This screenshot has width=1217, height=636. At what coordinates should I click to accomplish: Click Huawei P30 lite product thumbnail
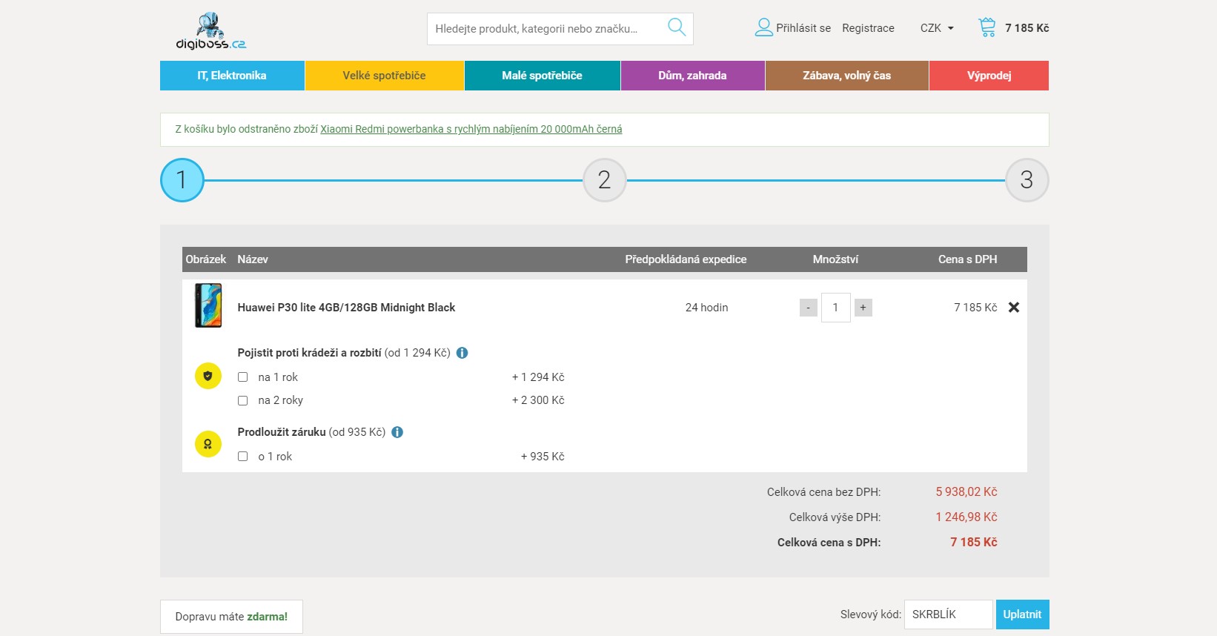tap(208, 305)
